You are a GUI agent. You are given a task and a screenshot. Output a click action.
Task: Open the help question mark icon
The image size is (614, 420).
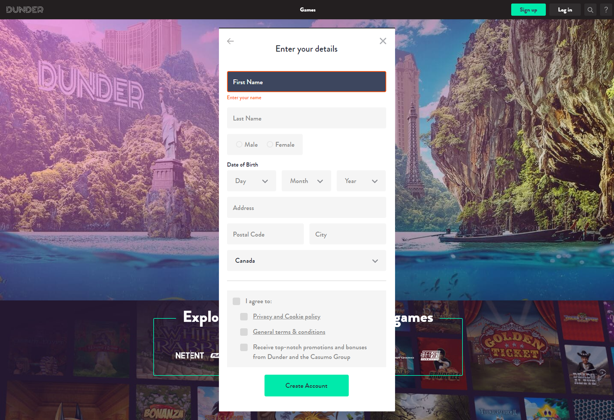click(606, 10)
